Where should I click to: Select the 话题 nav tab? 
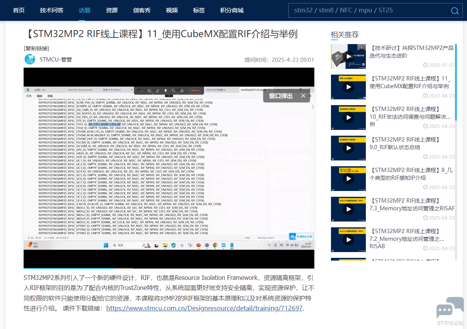84,10
